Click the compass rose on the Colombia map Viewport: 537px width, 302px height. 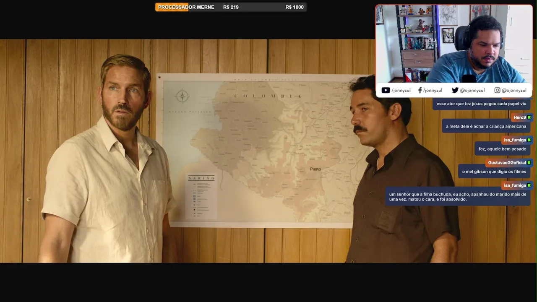click(182, 96)
